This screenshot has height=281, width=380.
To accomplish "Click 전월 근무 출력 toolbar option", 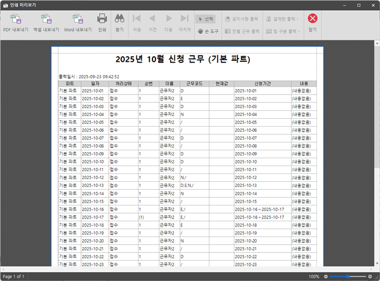I will [242, 31].
